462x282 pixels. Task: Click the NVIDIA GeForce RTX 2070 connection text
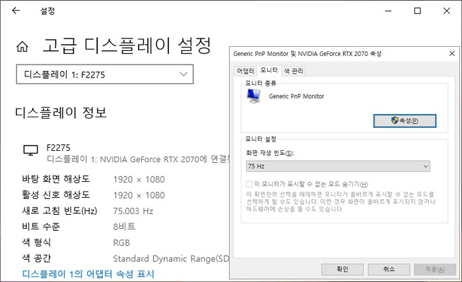[x=138, y=159]
